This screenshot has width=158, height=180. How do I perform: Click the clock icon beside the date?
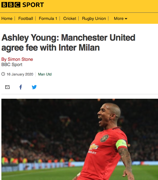pyautogui.click(x=3, y=74)
